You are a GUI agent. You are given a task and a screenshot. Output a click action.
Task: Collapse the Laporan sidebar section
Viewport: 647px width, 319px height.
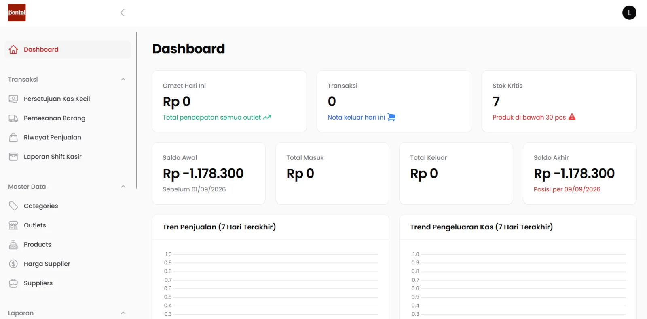click(x=123, y=313)
